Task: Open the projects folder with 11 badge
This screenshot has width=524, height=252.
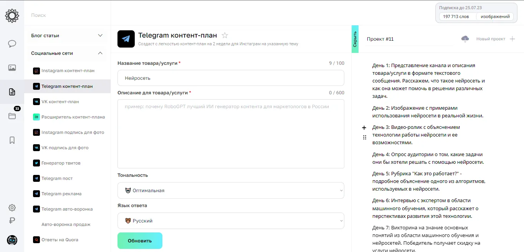Action: click(x=12, y=116)
